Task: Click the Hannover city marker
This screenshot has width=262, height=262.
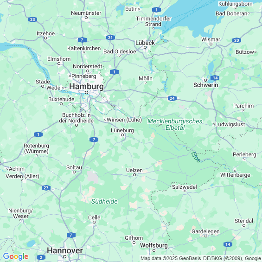Action: coord(64,256)
